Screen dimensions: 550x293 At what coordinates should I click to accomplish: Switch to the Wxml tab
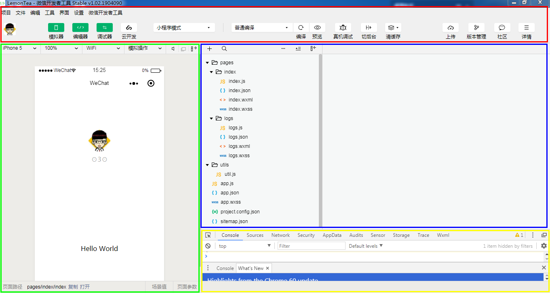pos(443,235)
